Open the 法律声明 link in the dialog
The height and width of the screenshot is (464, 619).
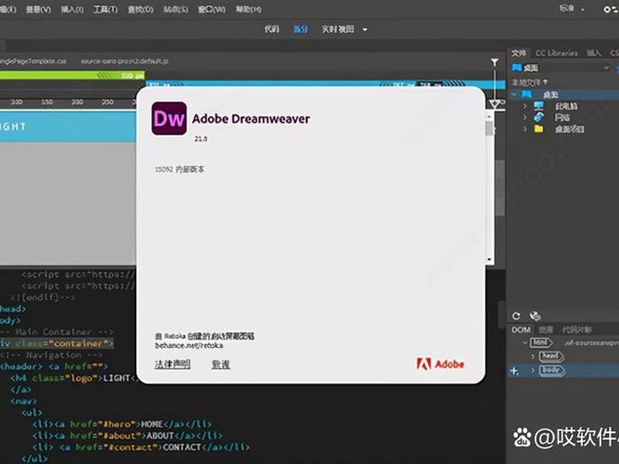click(x=173, y=364)
